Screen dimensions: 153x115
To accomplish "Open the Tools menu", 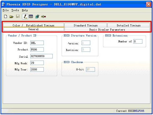I will click(15, 10).
